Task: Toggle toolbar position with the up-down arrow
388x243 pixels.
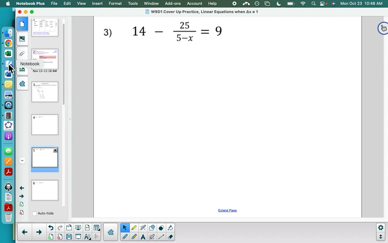Action: tap(381, 237)
